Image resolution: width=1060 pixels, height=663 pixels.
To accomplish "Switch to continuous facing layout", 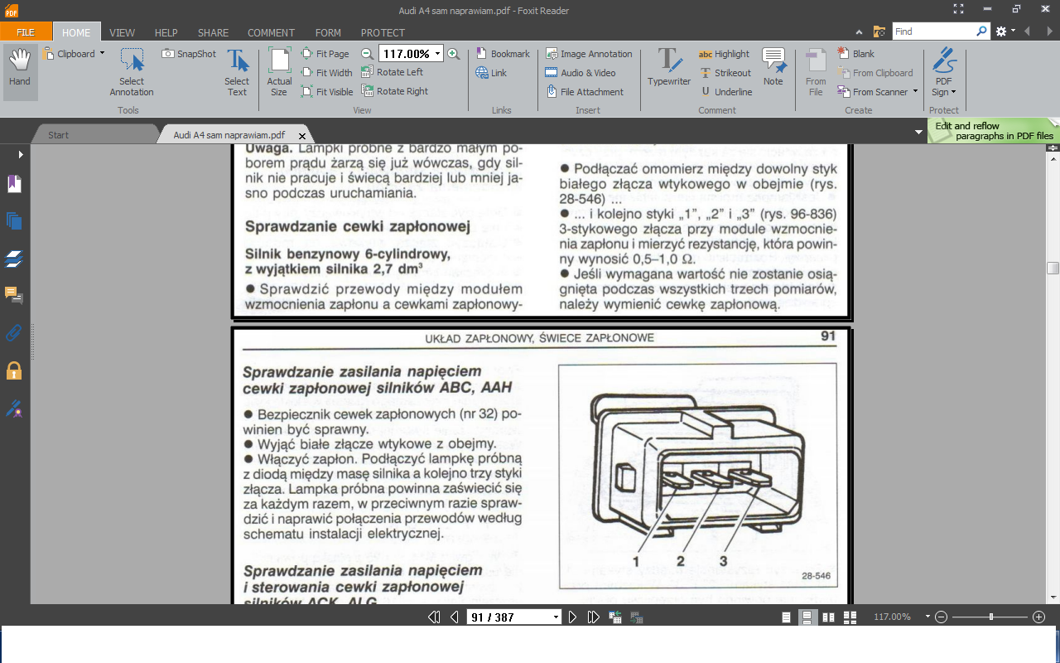I will [x=850, y=617].
